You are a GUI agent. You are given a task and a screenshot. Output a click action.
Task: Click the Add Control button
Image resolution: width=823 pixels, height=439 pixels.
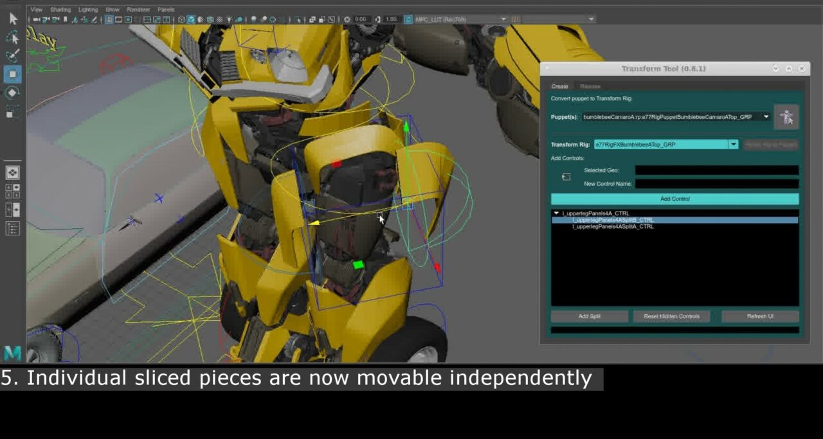pyautogui.click(x=675, y=199)
